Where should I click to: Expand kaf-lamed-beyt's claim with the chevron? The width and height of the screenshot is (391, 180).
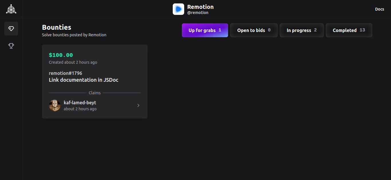[138, 105]
